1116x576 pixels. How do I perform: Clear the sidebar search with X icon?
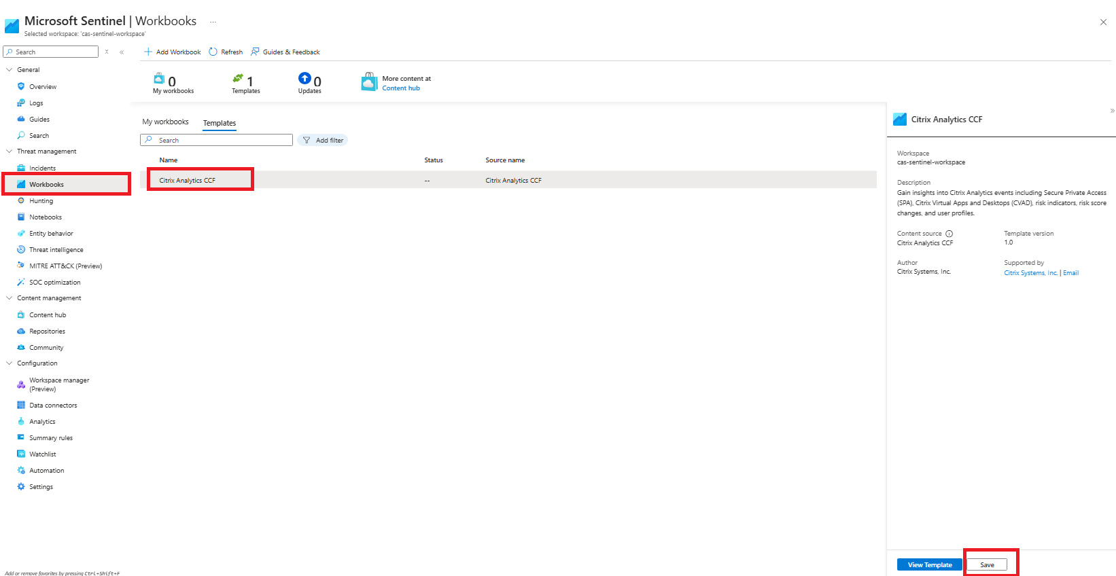tap(107, 52)
